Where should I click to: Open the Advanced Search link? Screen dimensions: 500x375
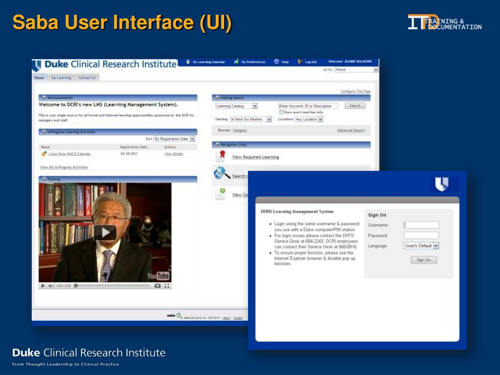pos(351,130)
